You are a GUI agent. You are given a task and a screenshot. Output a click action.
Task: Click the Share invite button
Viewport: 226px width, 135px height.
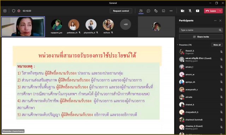[201, 37]
